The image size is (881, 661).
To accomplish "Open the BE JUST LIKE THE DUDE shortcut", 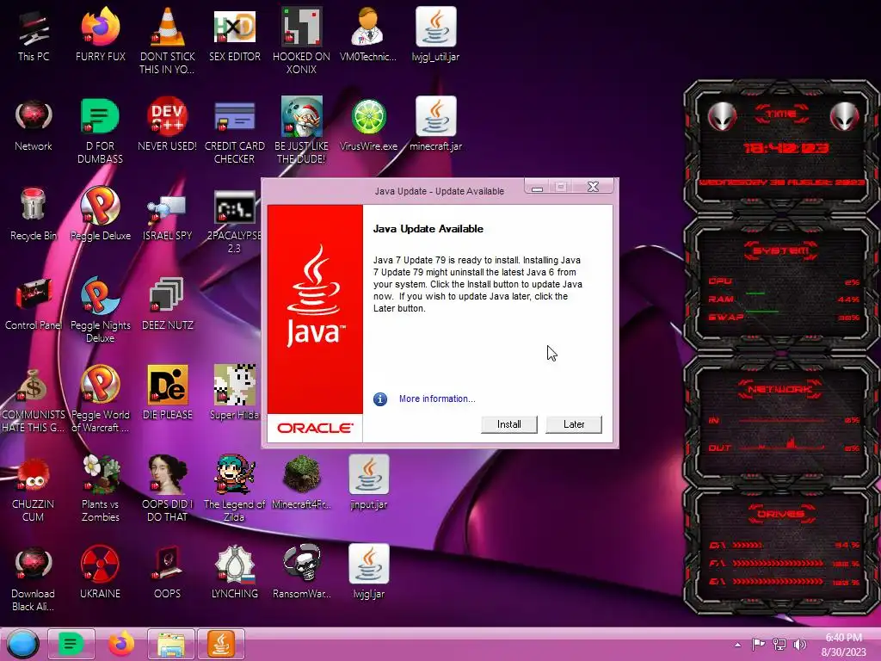I will click(x=302, y=131).
